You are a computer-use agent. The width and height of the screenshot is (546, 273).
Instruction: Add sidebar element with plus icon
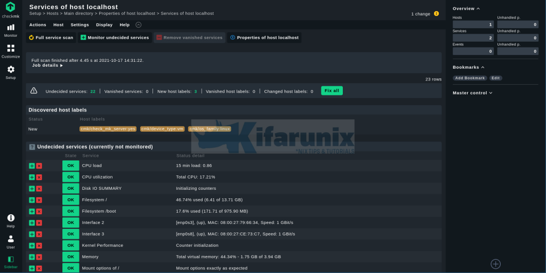point(495,264)
